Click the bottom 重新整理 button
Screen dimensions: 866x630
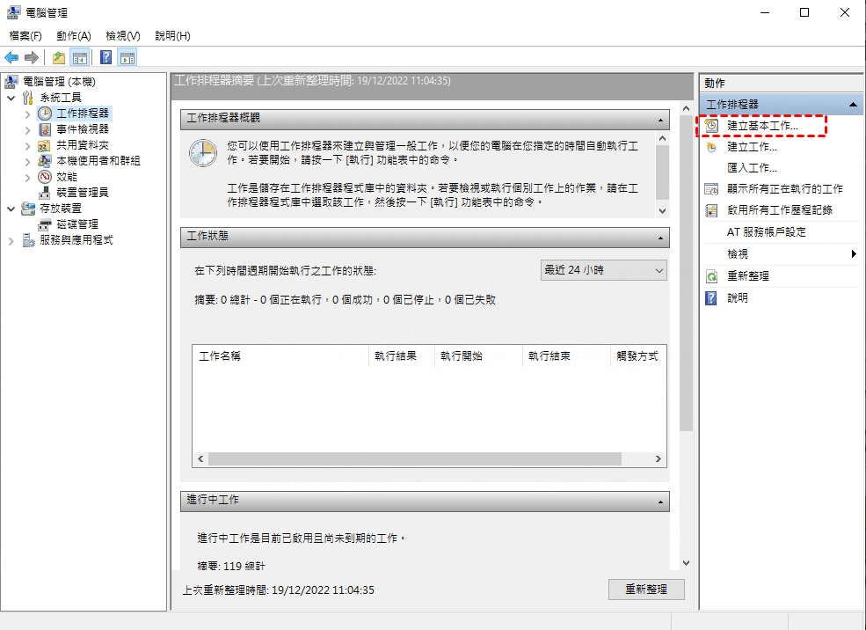click(x=646, y=590)
